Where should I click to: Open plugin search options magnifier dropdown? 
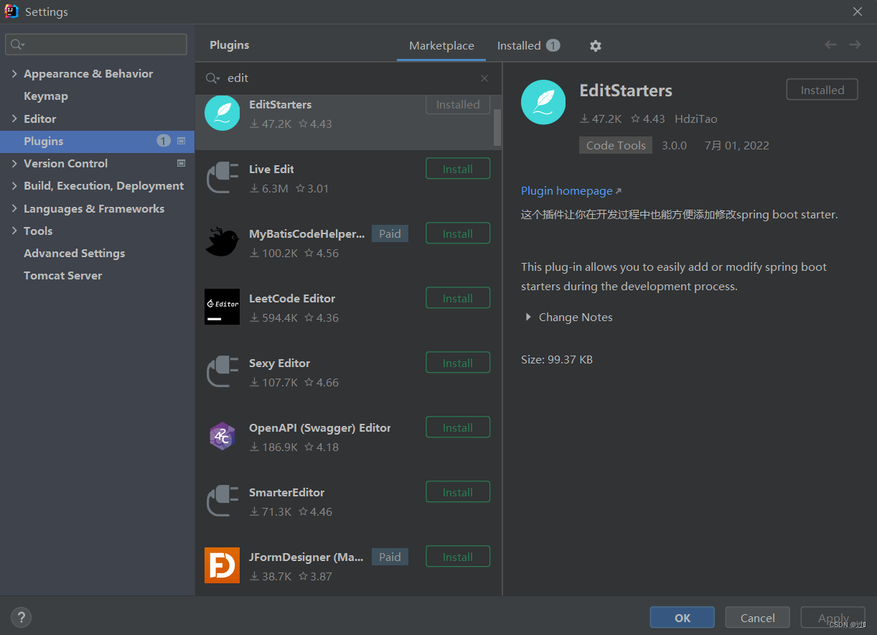[x=213, y=78]
